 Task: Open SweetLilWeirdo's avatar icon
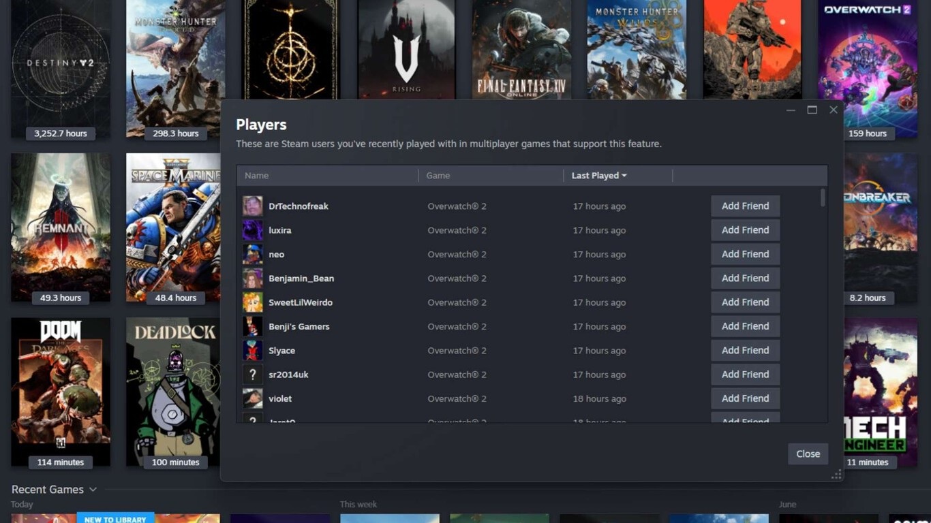tap(253, 302)
